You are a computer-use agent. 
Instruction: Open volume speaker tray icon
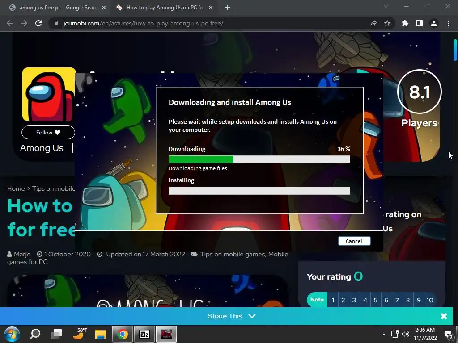[x=405, y=334]
